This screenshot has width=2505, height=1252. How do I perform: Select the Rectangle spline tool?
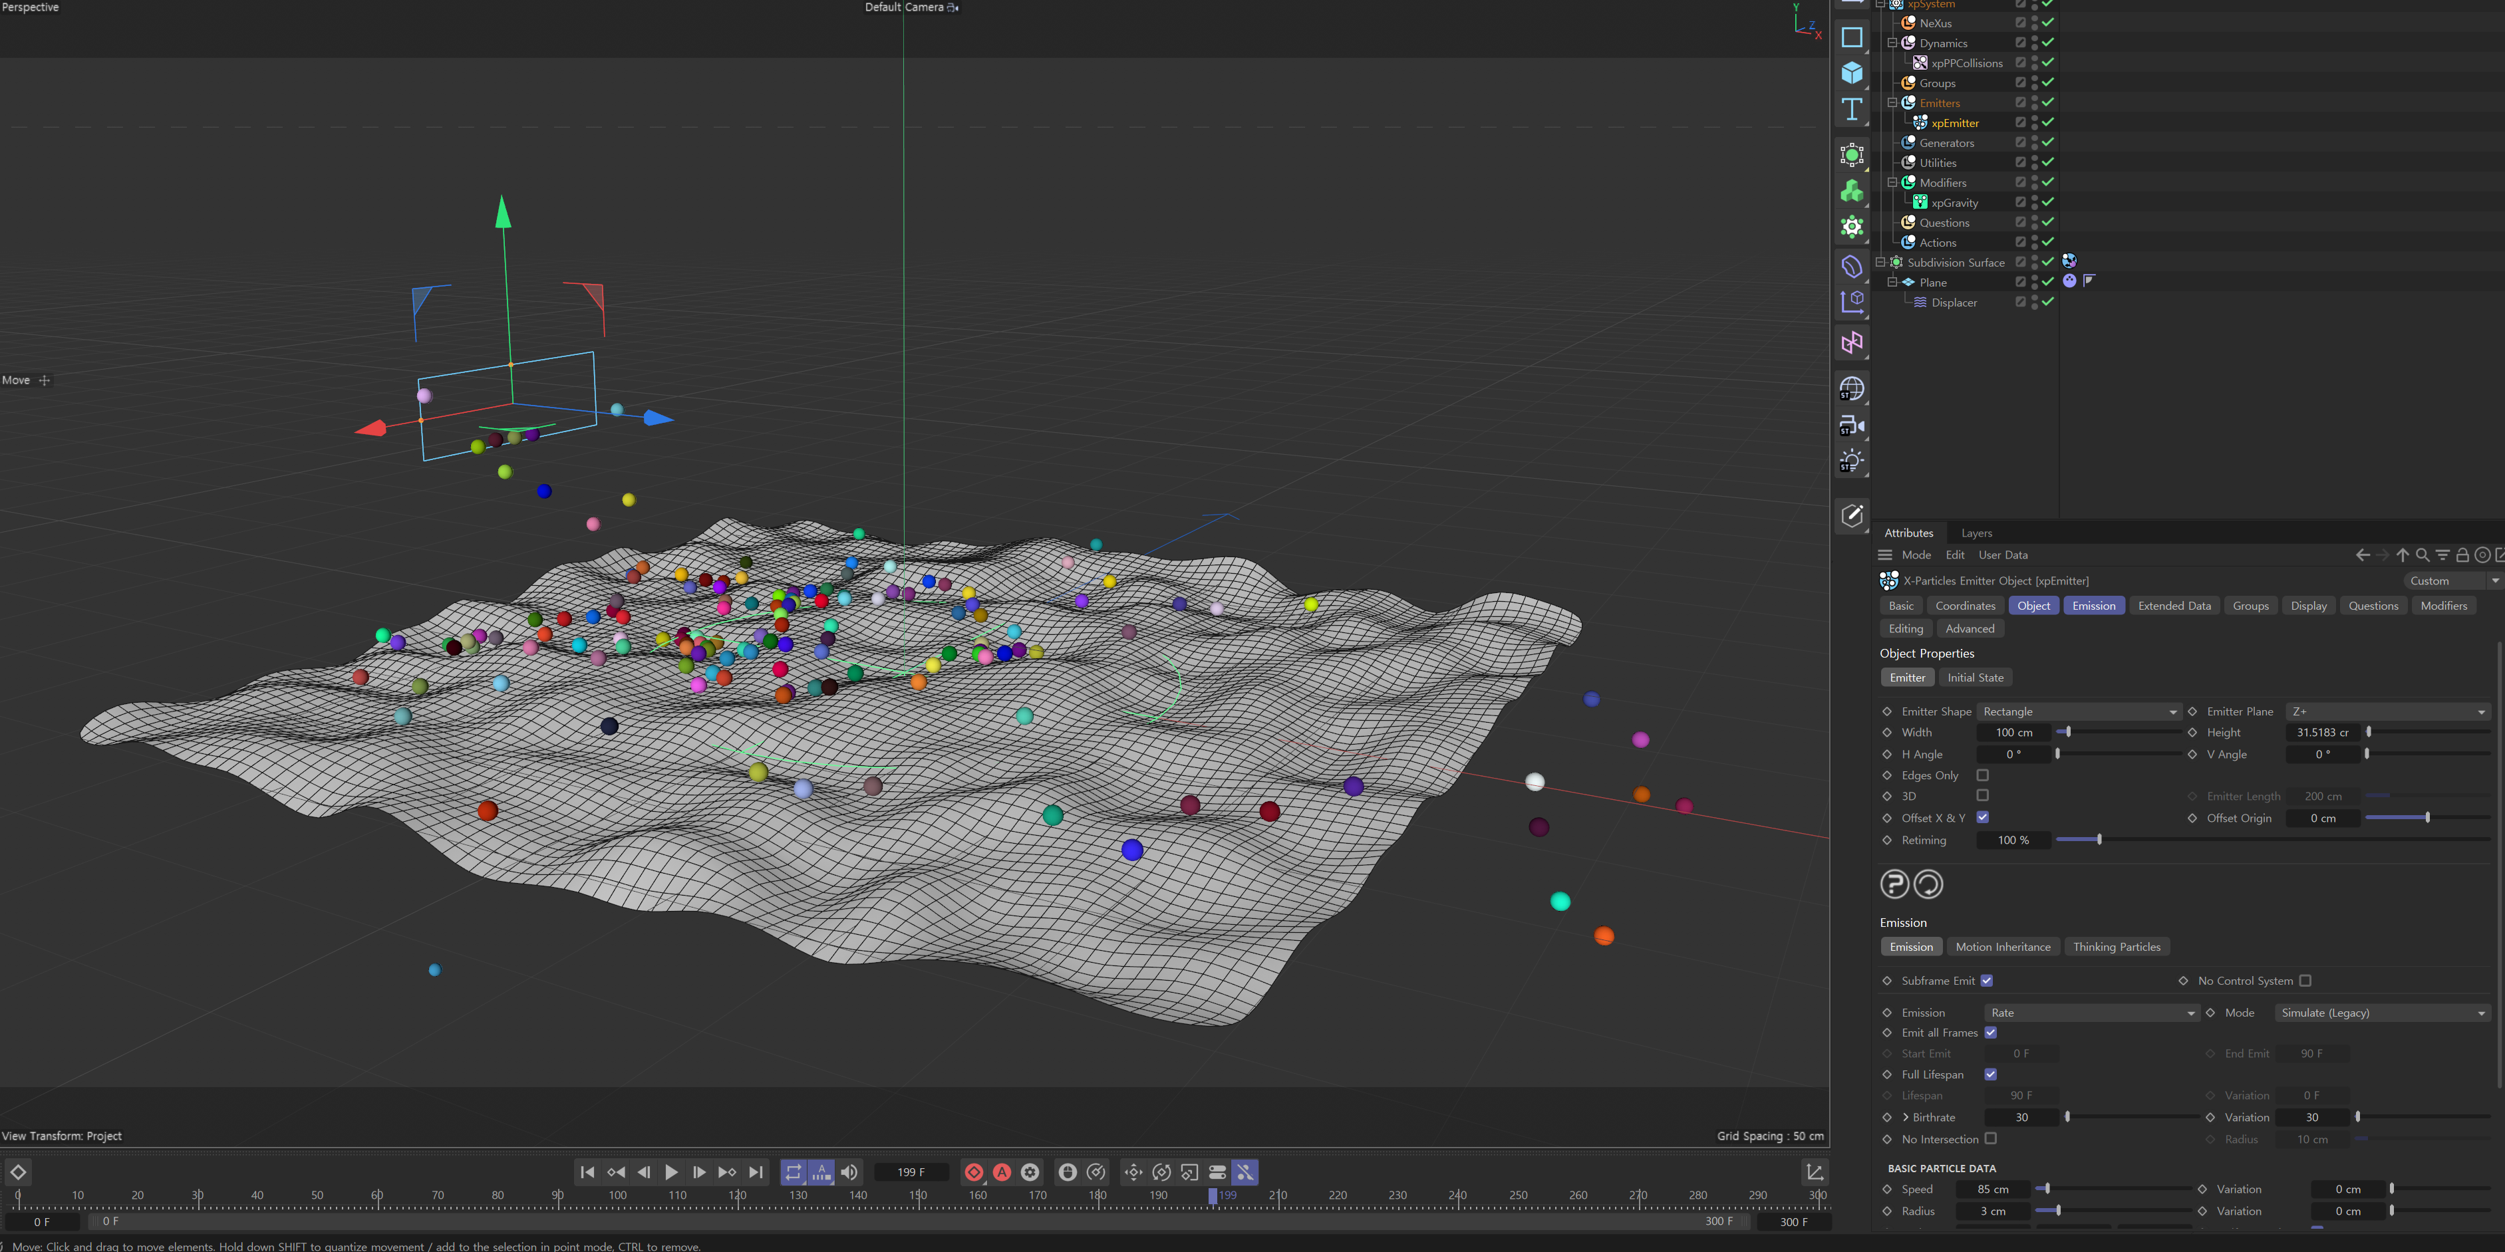pos(1852,37)
